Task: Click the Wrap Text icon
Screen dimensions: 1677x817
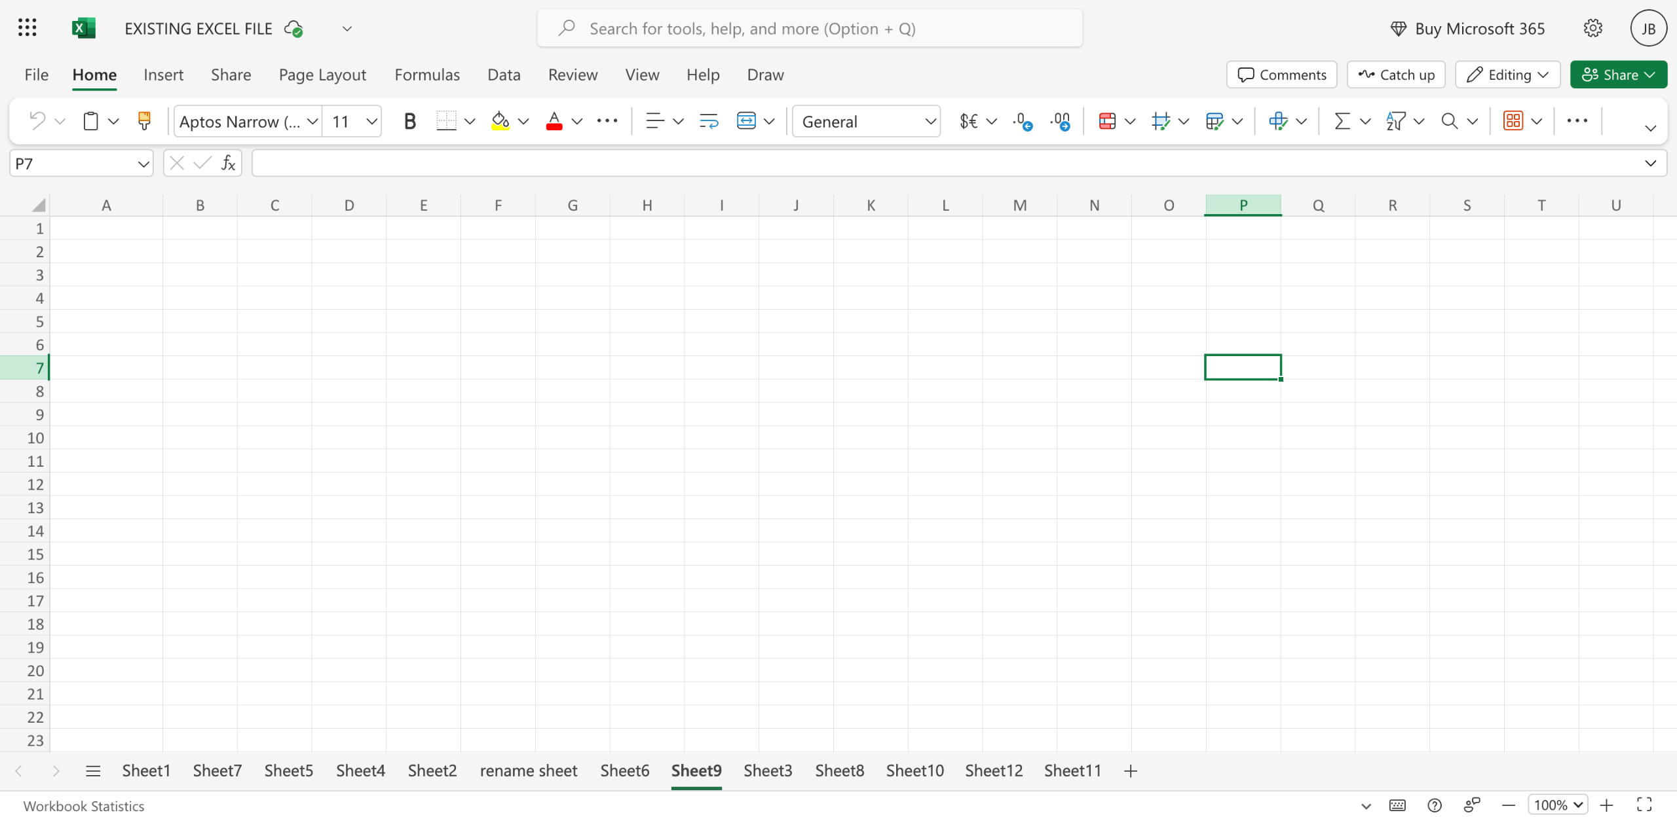Action: point(708,121)
